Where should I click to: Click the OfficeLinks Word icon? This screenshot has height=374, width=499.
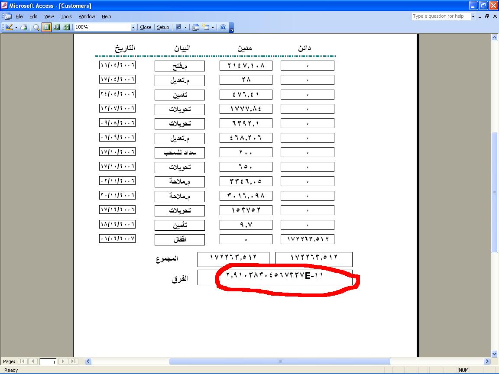[178, 27]
